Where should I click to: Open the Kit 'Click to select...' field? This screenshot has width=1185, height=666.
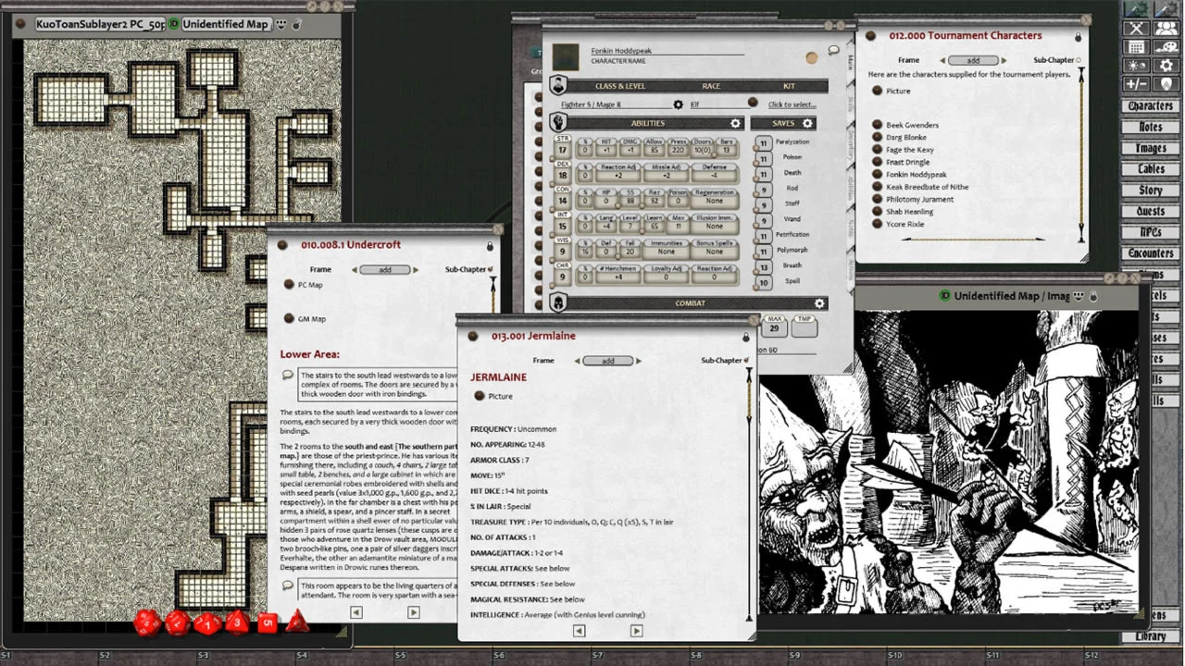[x=792, y=105]
